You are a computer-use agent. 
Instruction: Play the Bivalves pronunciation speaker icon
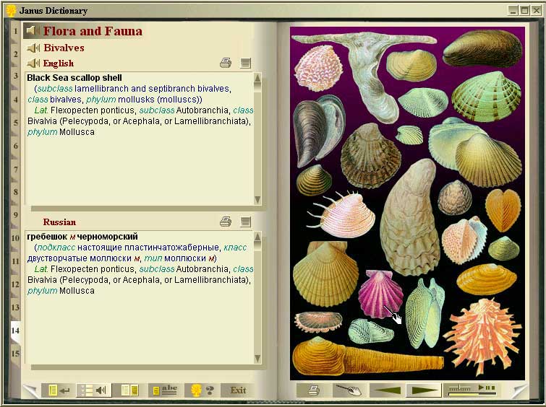(x=33, y=48)
